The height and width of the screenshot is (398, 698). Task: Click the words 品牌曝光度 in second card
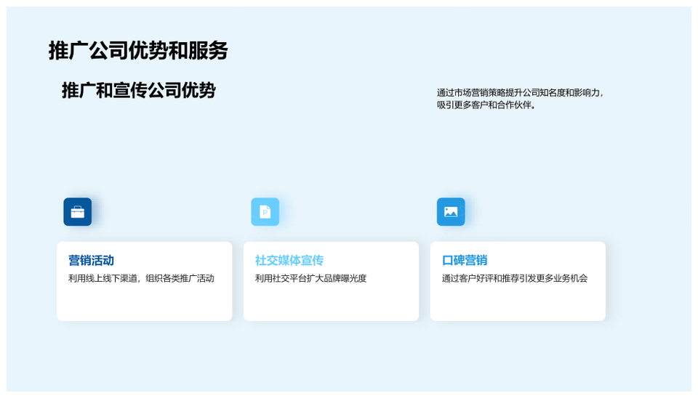pos(343,278)
